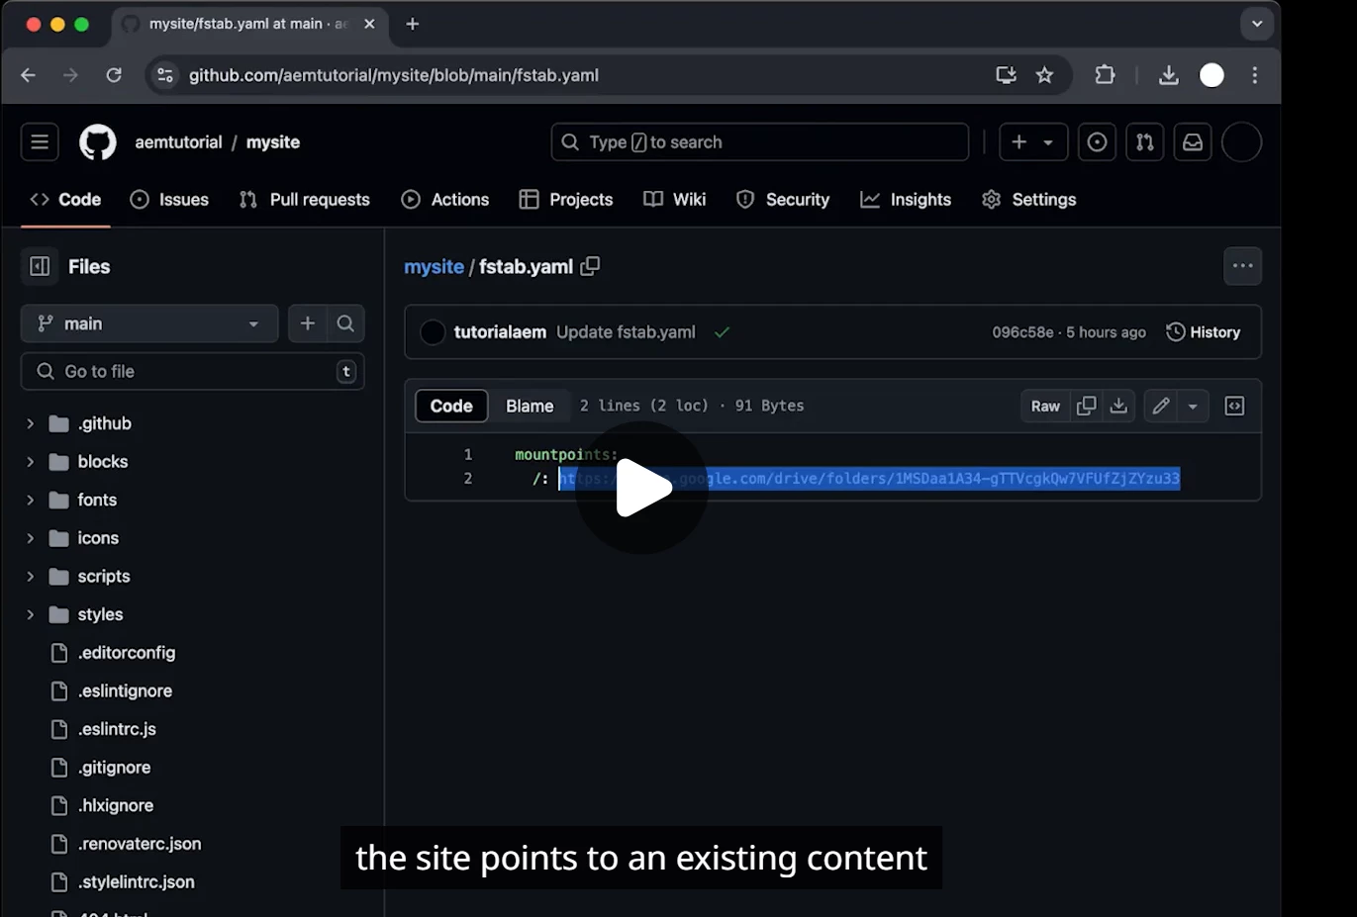Open the .editorconfig file

point(127,653)
